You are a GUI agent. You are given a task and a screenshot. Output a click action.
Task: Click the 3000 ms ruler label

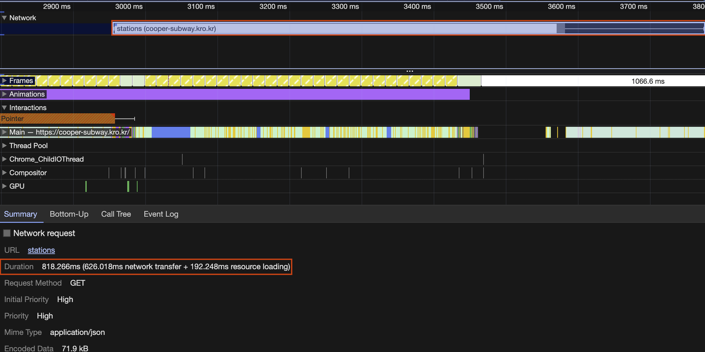[x=129, y=6]
